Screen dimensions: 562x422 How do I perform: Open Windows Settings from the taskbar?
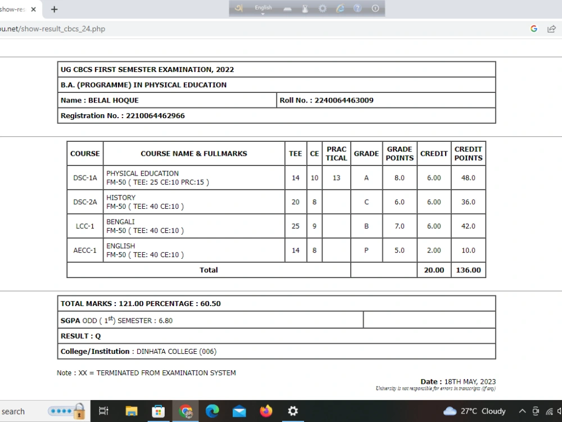click(x=293, y=411)
